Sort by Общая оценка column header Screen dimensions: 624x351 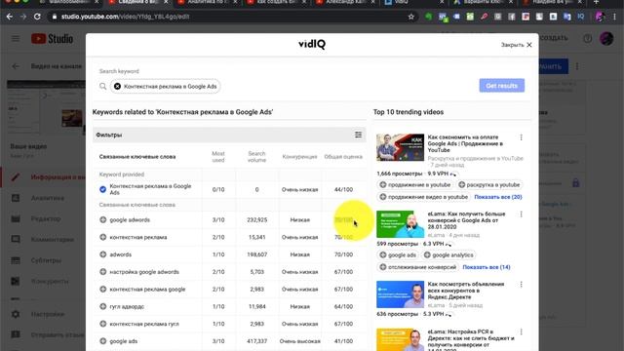coord(343,157)
